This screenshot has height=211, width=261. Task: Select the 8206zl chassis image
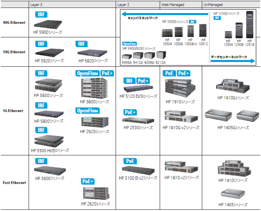click(x=150, y=56)
